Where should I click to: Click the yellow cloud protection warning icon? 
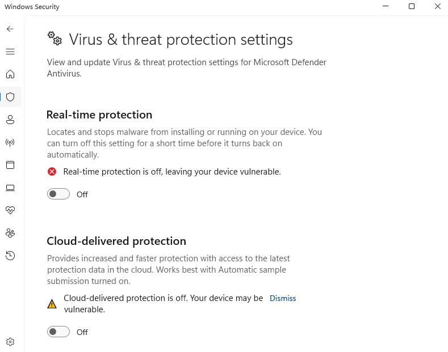tap(52, 304)
